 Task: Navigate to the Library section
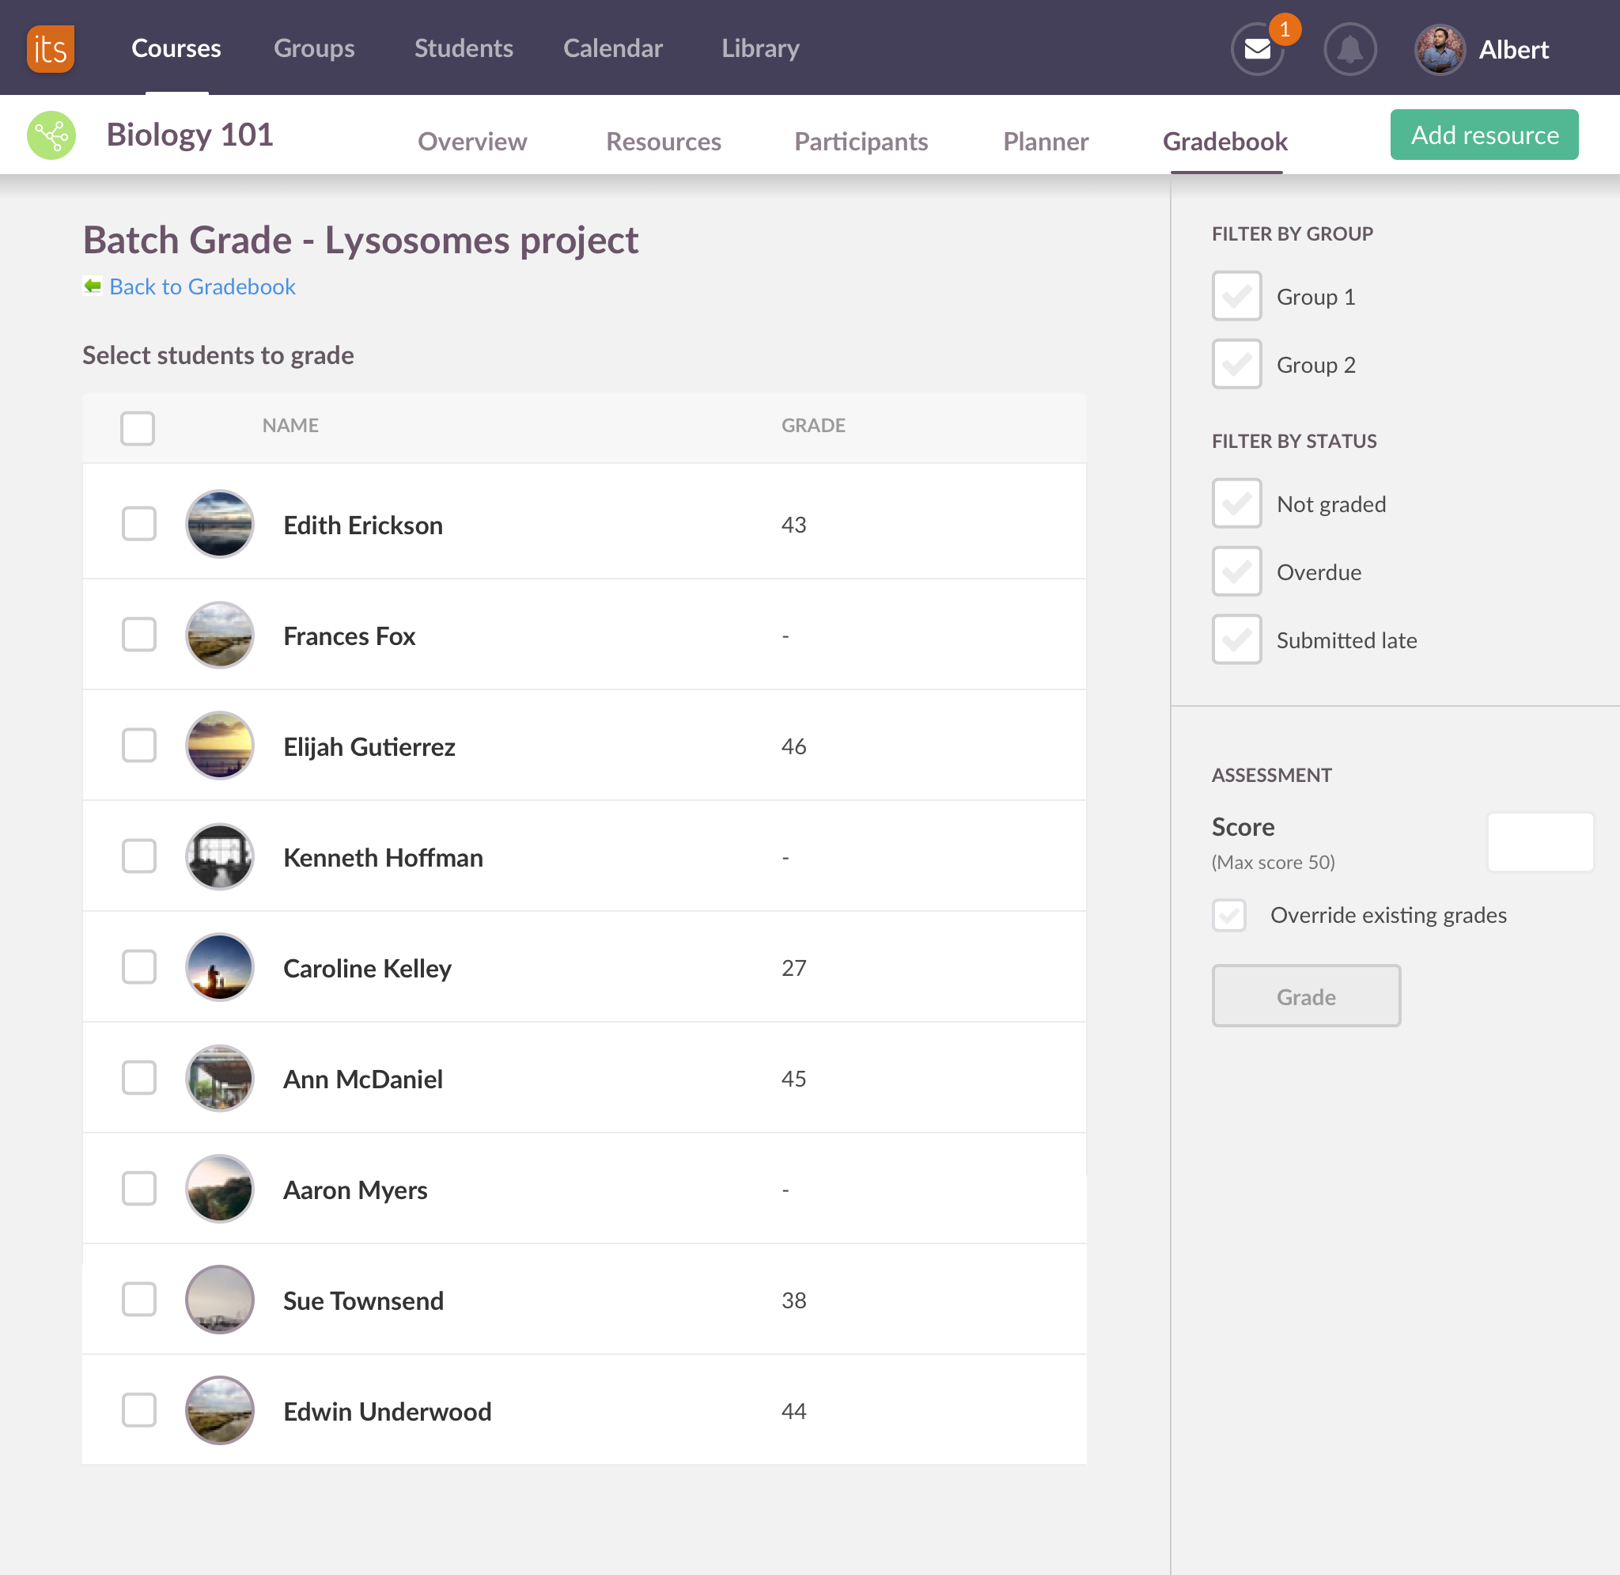coord(759,49)
